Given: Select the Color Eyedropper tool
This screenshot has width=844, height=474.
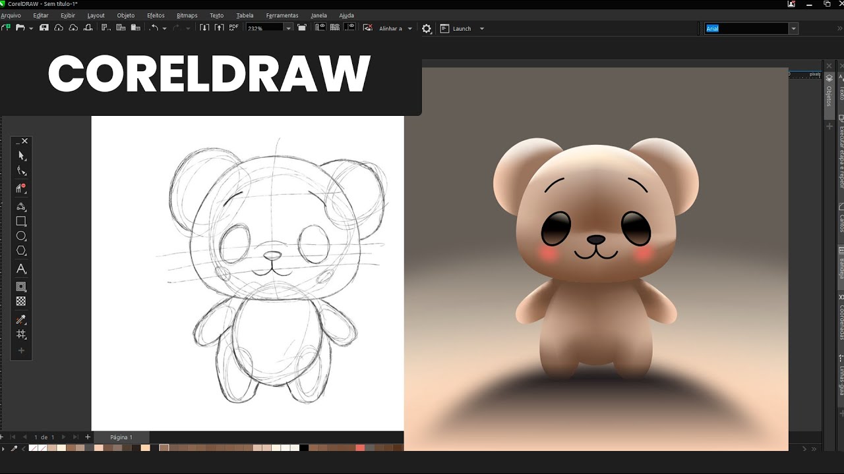Looking at the screenshot, I should (x=21, y=320).
